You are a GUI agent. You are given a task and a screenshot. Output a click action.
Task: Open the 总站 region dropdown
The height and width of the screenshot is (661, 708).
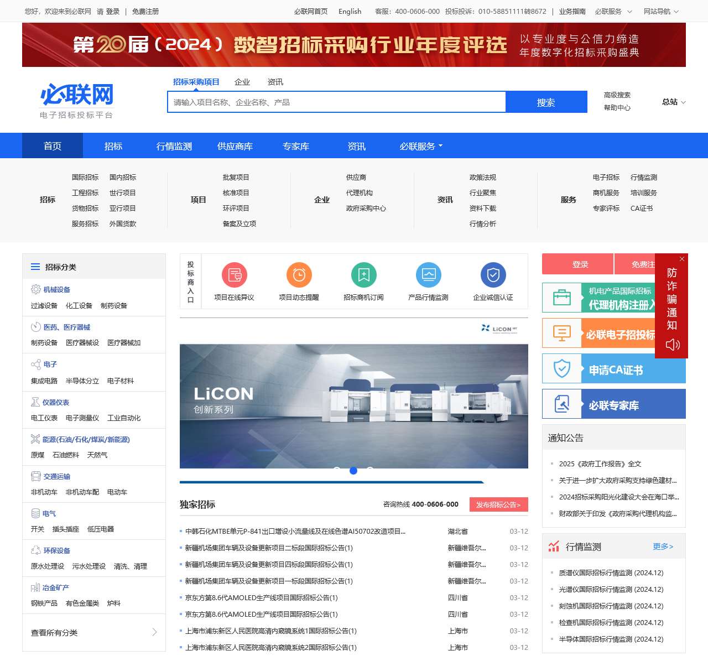point(674,102)
